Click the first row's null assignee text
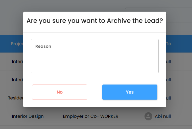This screenshot has width=192, height=129. click(168, 61)
